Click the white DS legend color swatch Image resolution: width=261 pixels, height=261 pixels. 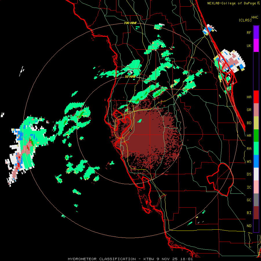[256, 174]
